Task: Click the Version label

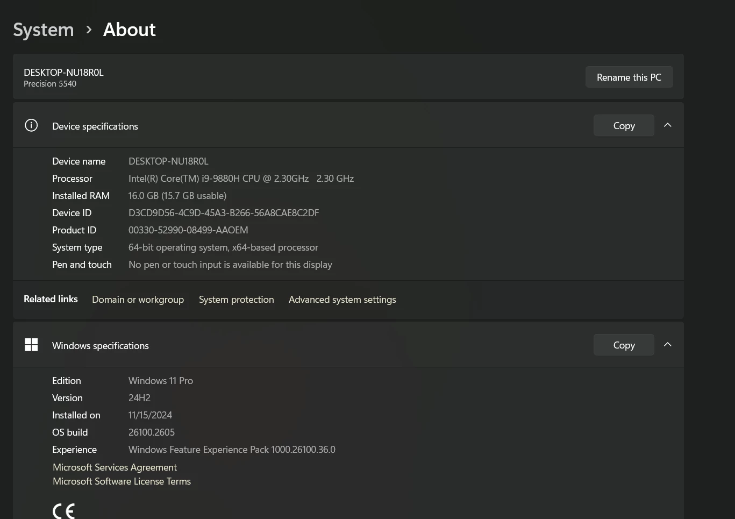Action: (67, 398)
